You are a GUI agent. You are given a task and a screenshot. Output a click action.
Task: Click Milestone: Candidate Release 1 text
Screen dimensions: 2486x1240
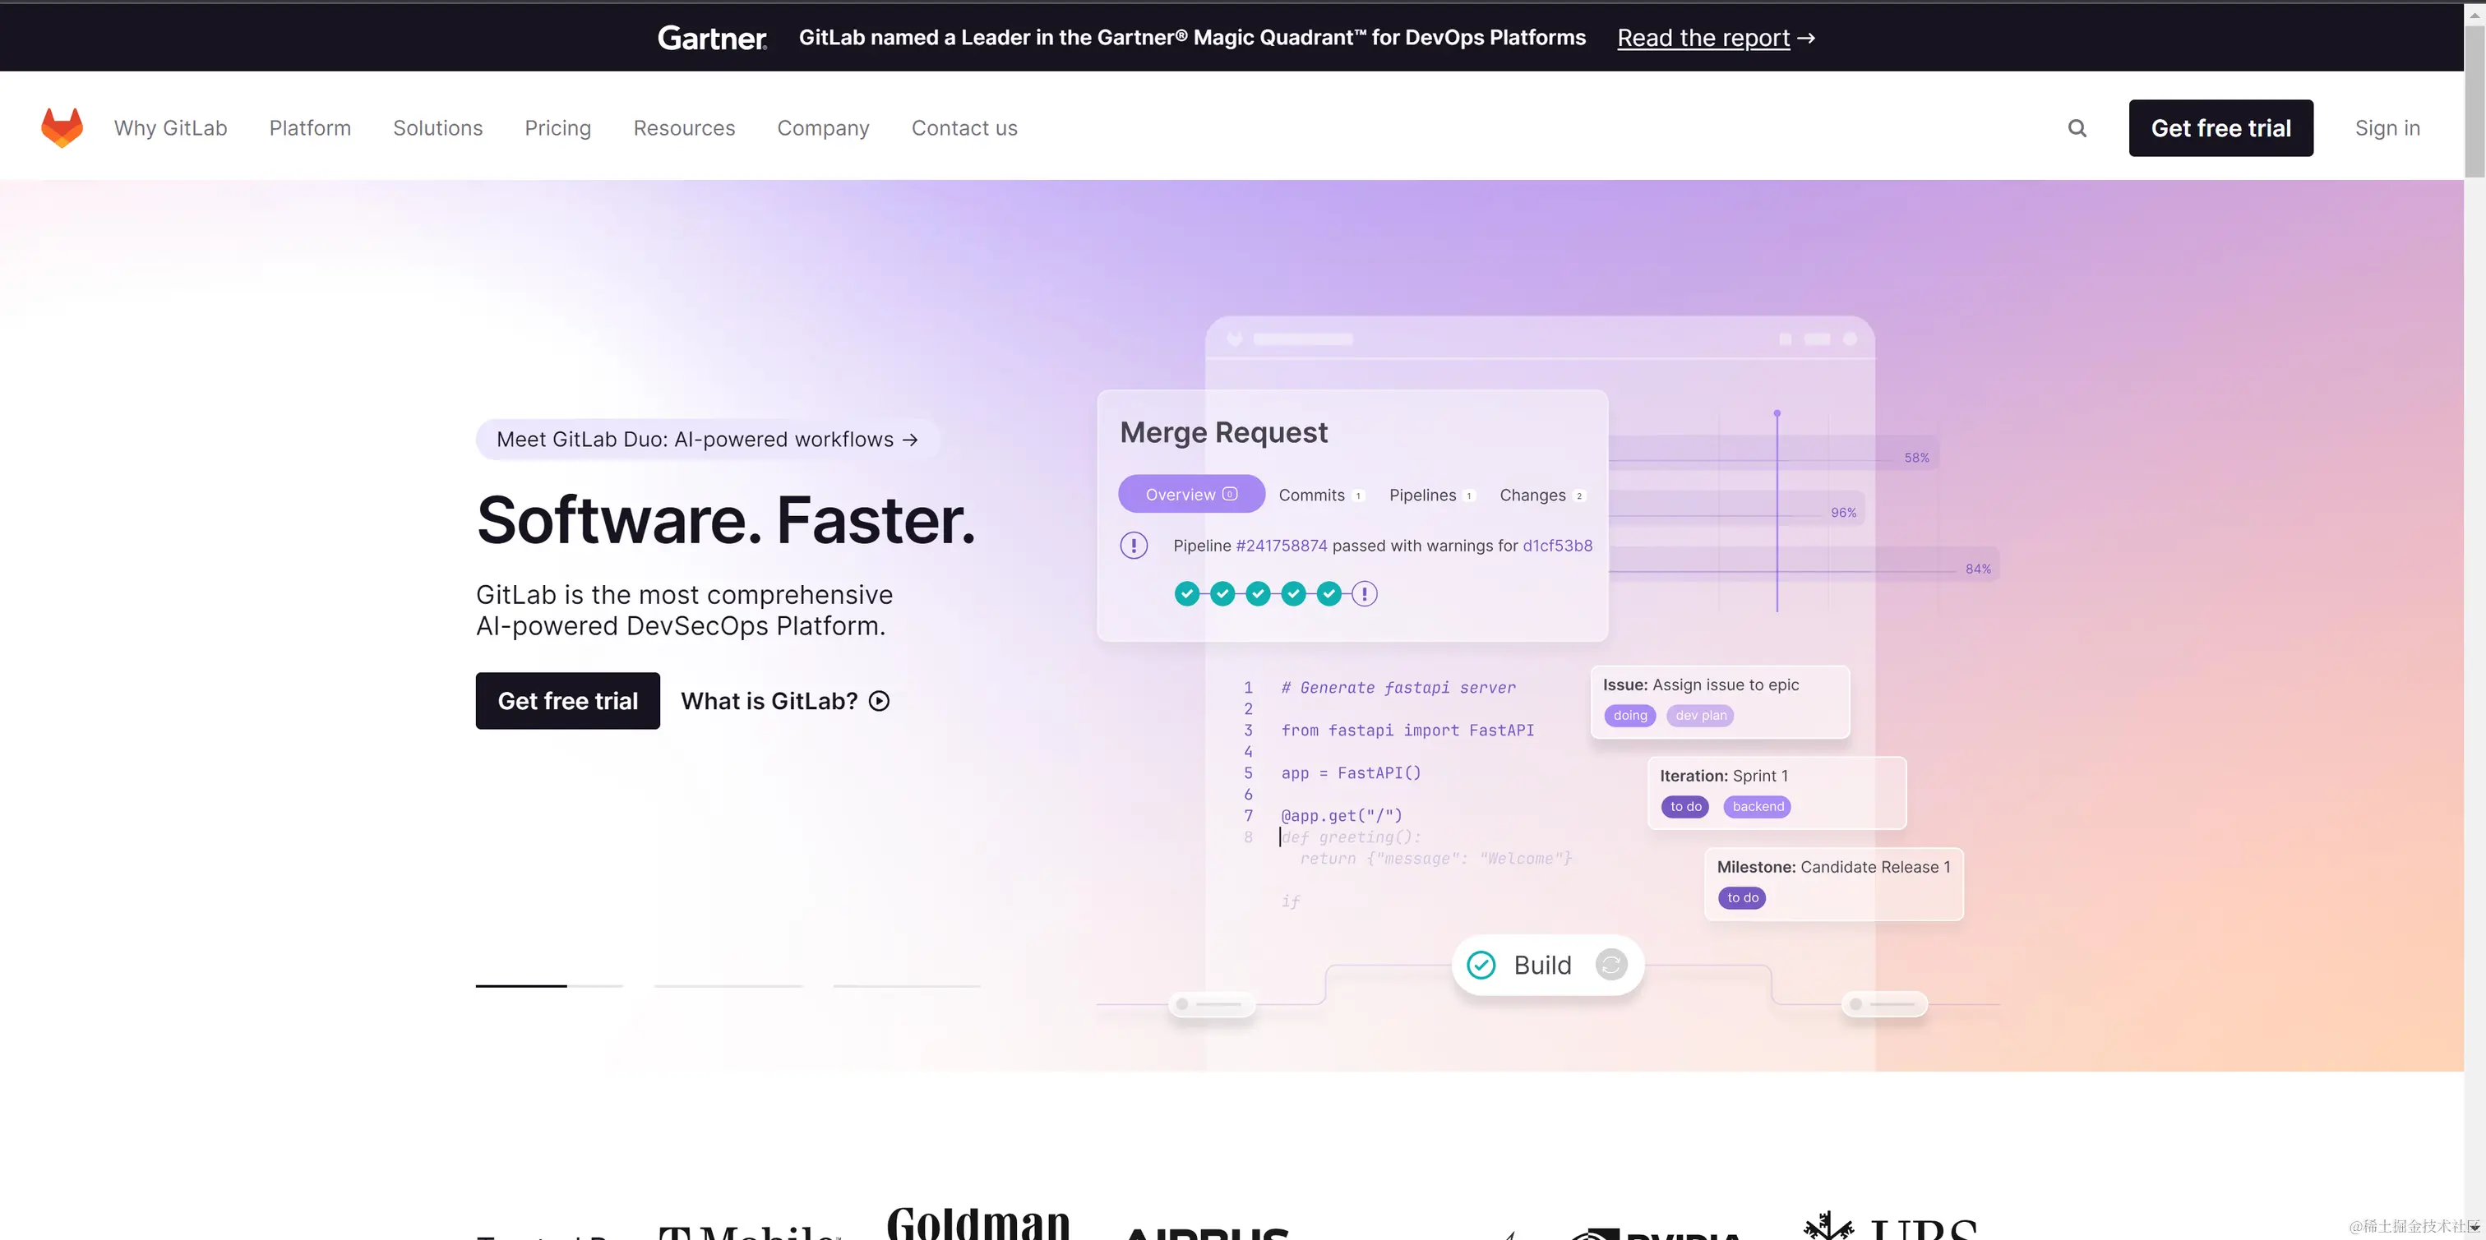1832,867
